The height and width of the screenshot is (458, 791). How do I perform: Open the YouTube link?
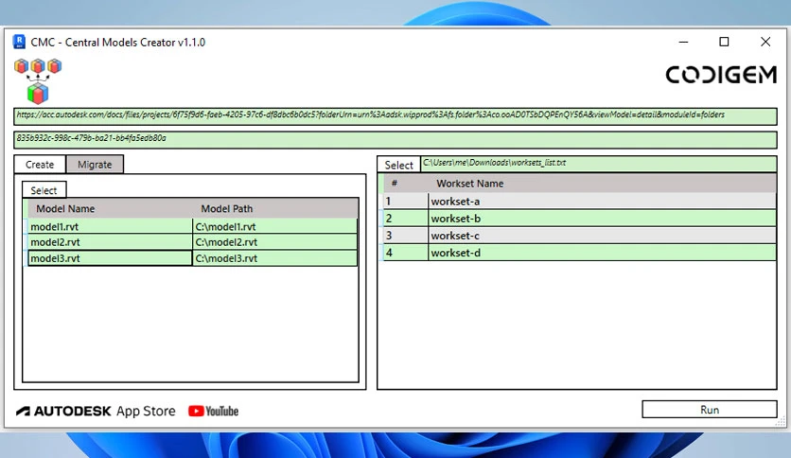pos(214,411)
